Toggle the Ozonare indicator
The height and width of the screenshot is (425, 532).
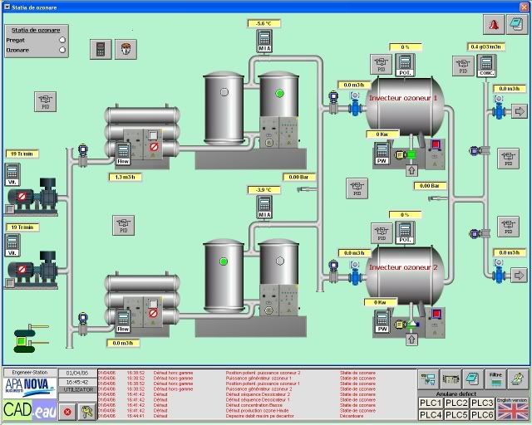62,50
